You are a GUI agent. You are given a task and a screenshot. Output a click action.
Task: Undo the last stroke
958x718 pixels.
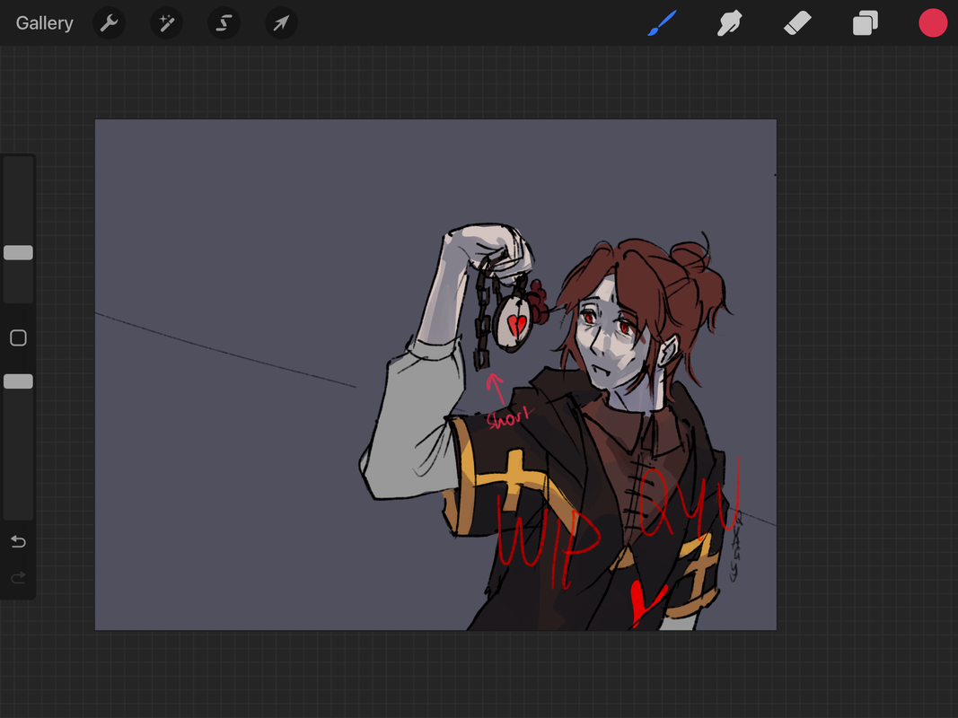(x=18, y=541)
